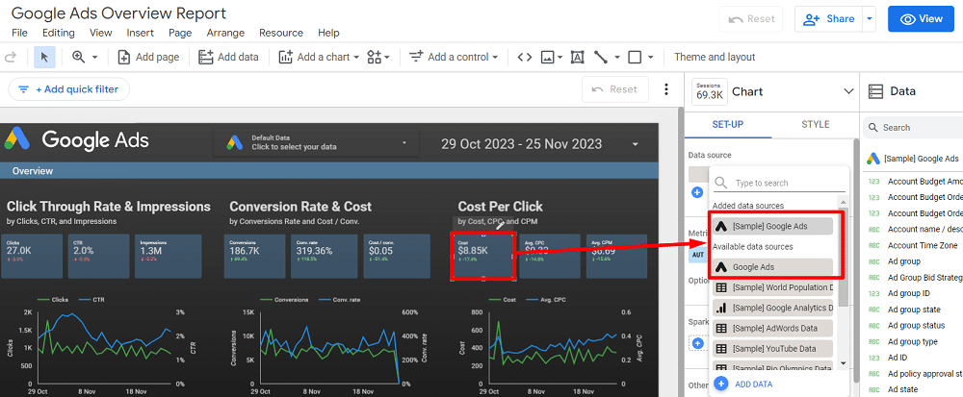This screenshot has width=963, height=397.
Task: Click the Type to search field
Action: click(777, 183)
